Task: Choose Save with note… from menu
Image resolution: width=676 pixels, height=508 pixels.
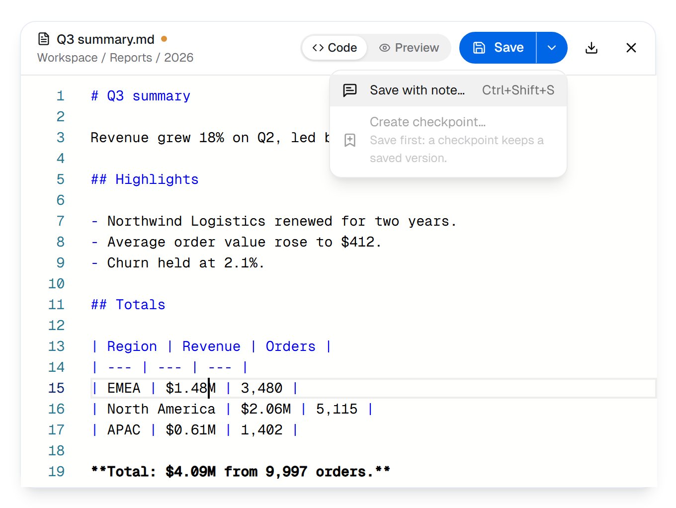Action: pyautogui.click(x=448, y=90)
